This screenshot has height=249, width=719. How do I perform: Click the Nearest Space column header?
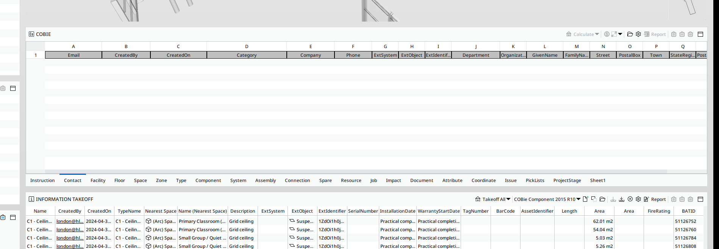(x=161, y=211)
